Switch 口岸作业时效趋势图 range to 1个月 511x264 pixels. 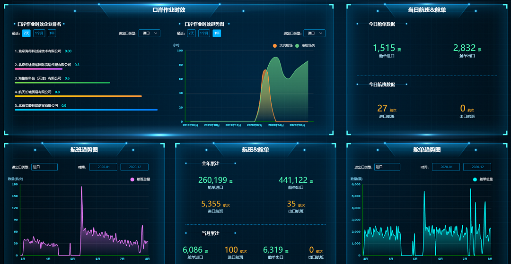(x=204, y=34)
